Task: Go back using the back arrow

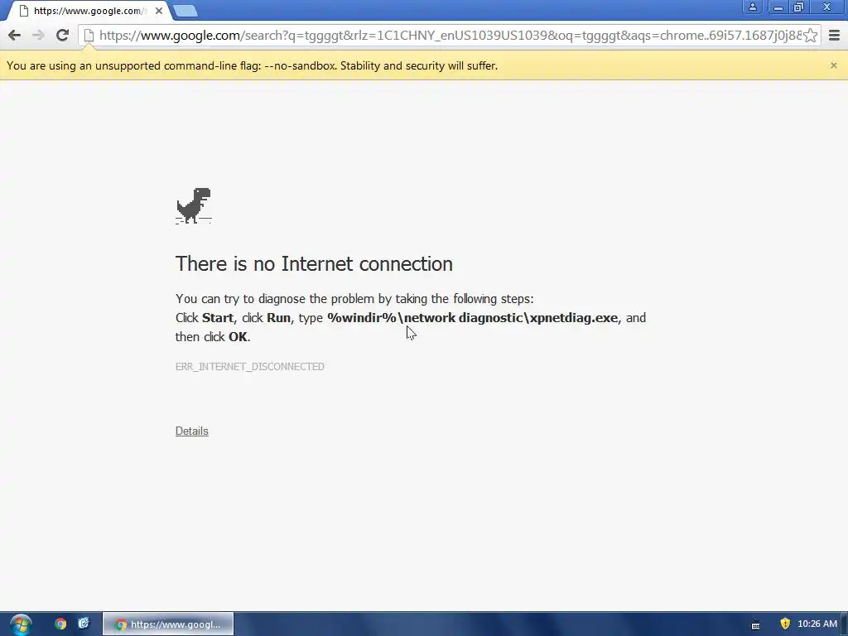Action: [x=15, y=35]
